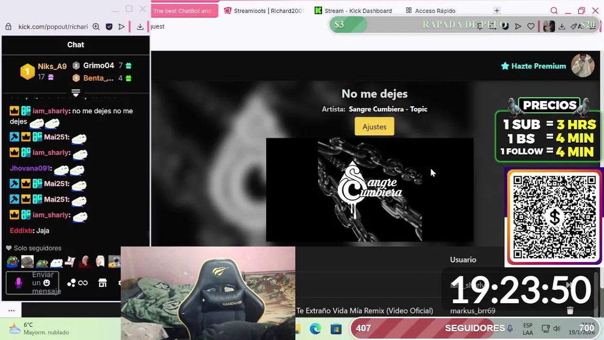Click Microsoft Edge icon in taskbar
The height and width of the screenshot is (340, 604).
point(315,329)
